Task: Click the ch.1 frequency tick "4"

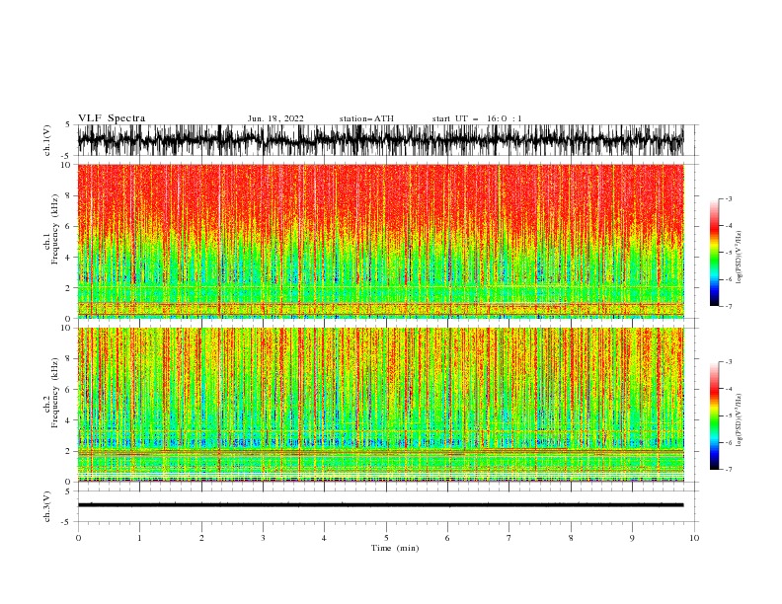Action: 69,258
